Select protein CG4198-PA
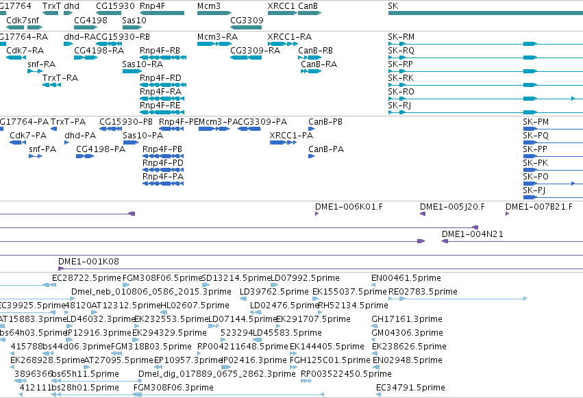 point(101,149)
